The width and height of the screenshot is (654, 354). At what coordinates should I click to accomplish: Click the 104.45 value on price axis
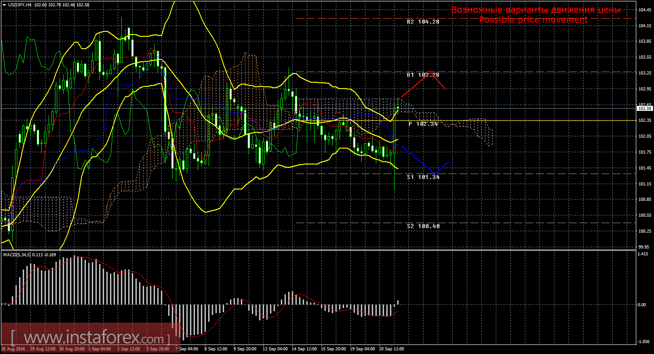644,10
